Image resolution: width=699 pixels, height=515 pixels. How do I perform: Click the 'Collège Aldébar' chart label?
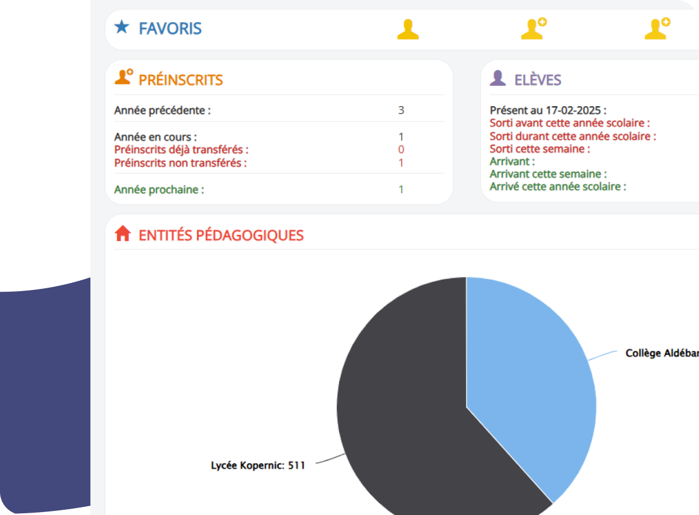pos(662,353)
